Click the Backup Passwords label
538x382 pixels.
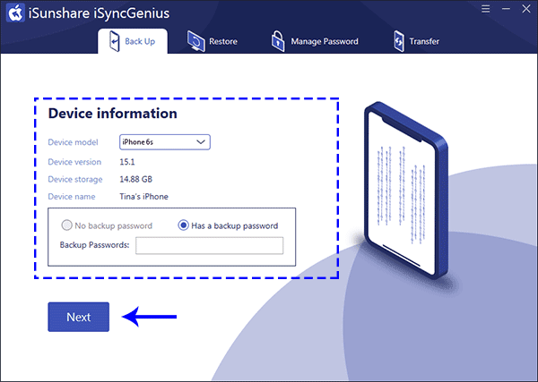94,245
